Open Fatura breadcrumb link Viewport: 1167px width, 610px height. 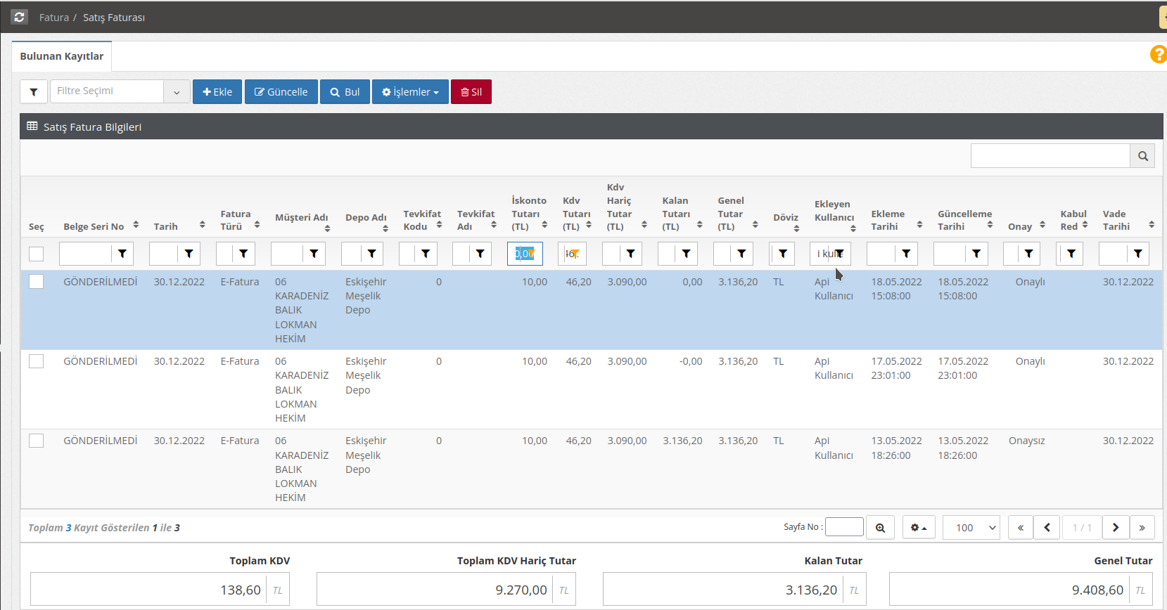54,18
